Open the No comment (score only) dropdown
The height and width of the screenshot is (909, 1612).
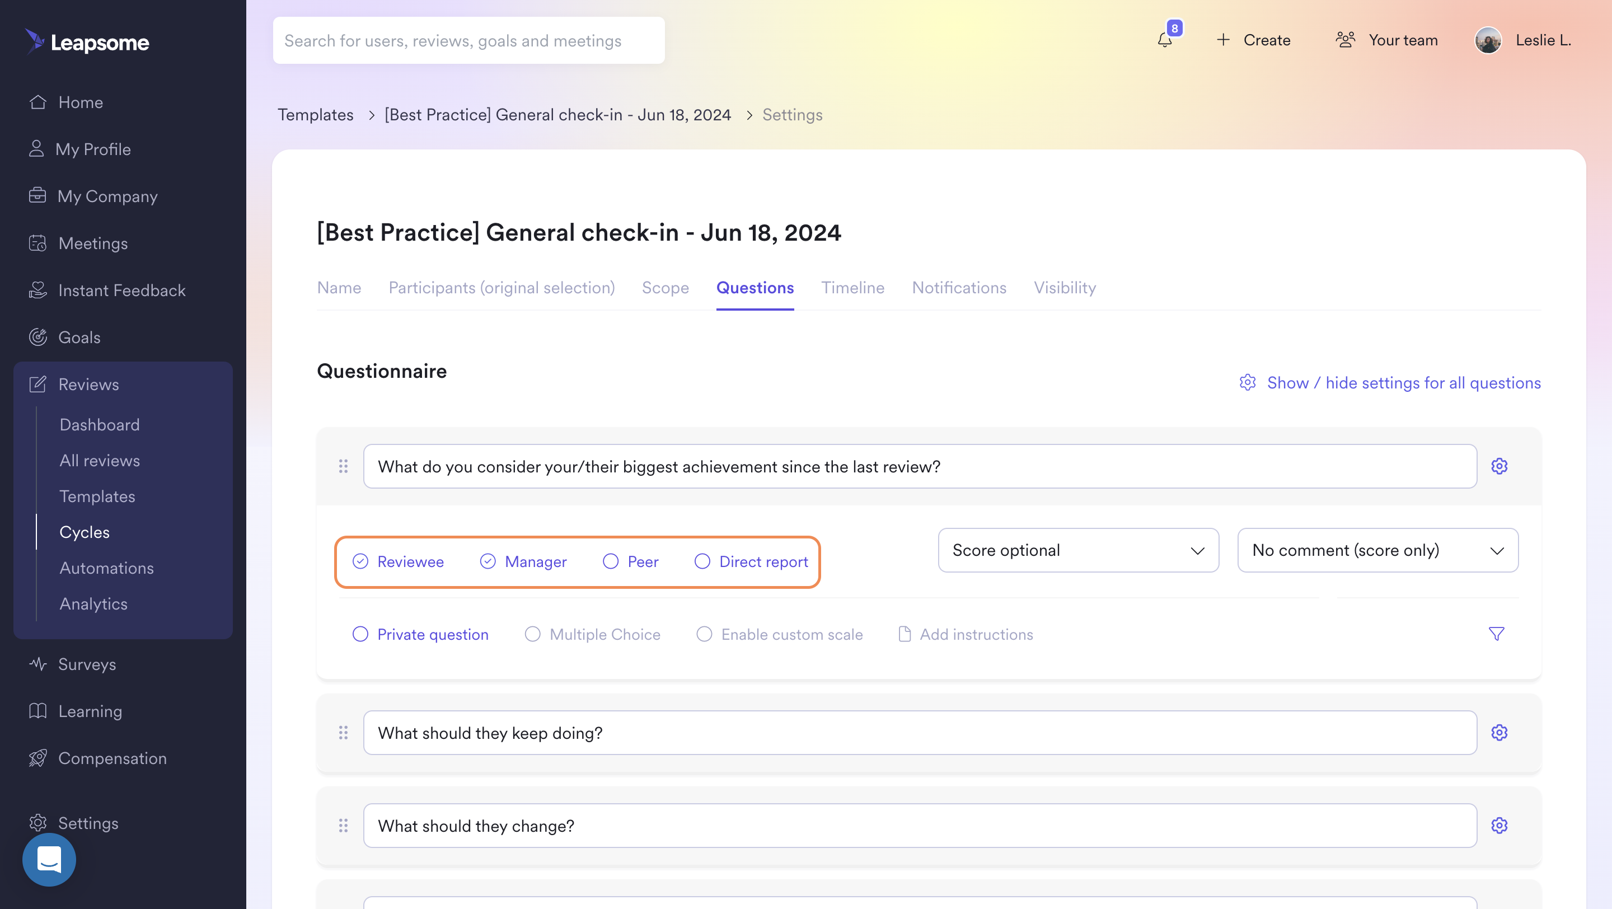pyautogui.click(x=1377, y=550)
